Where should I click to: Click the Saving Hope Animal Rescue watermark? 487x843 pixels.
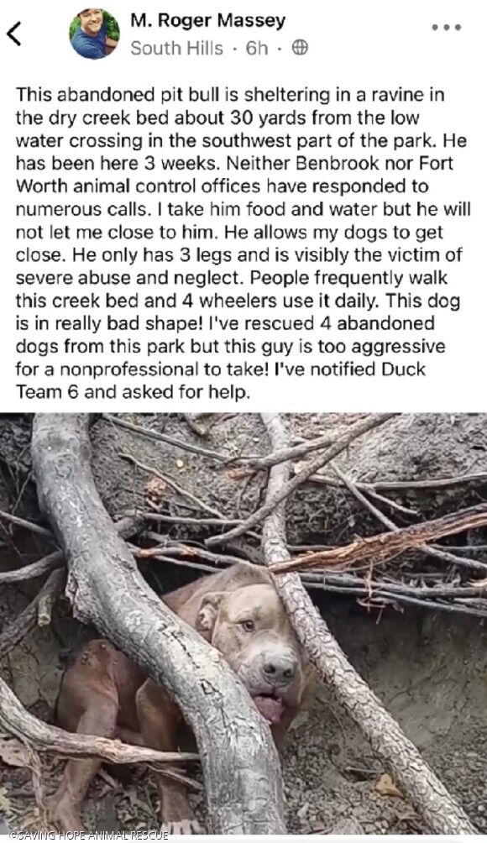[88, 835]
